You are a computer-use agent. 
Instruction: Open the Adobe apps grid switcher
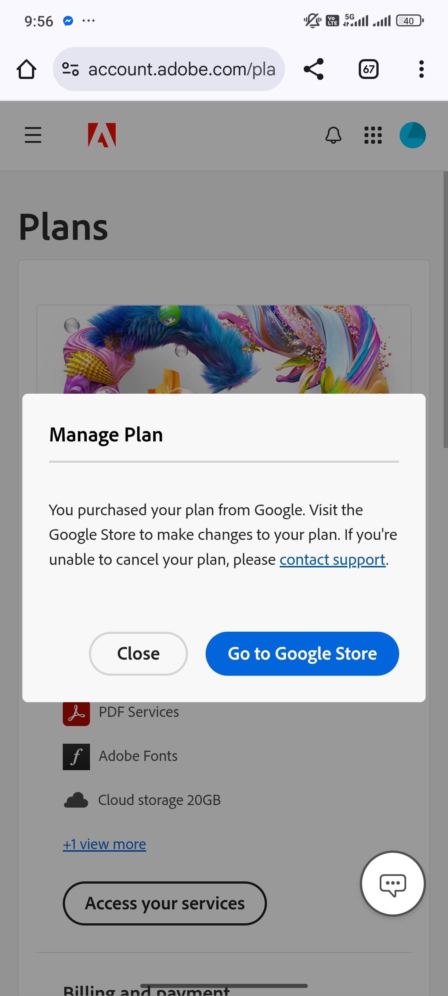[373, 135]
